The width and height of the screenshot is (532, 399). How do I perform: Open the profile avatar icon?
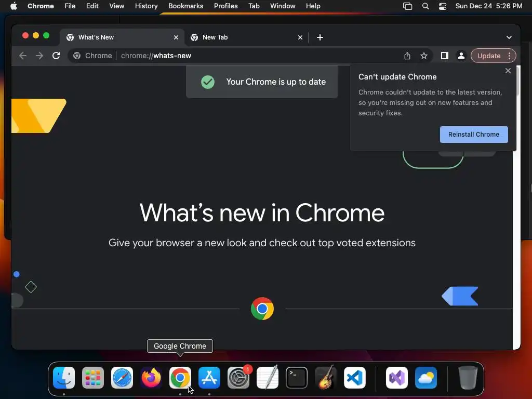pos(461,56)
